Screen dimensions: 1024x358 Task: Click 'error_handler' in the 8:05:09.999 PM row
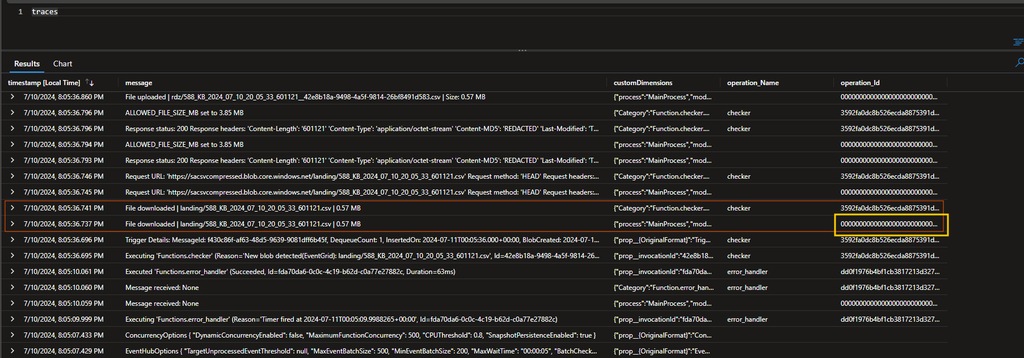(x=747, y=319)
